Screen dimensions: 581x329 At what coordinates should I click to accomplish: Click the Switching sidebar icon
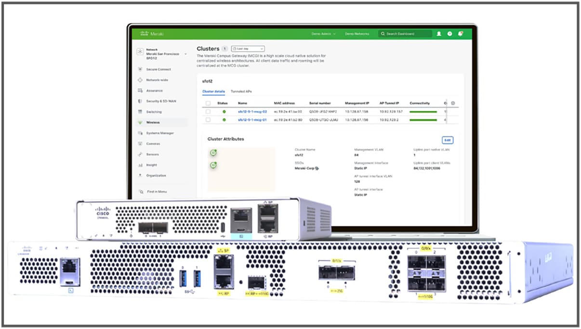pos(140,112)
